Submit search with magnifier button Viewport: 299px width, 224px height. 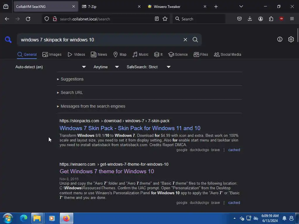coord(195,40)
